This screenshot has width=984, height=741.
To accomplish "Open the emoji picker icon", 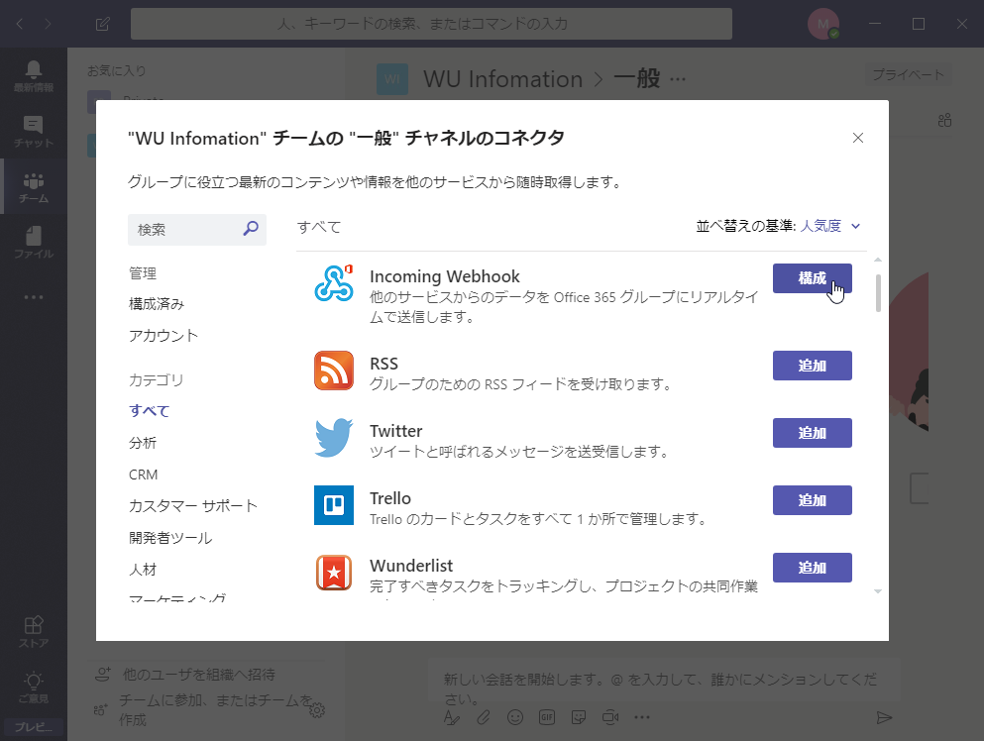I will click(x=515, y=717).
